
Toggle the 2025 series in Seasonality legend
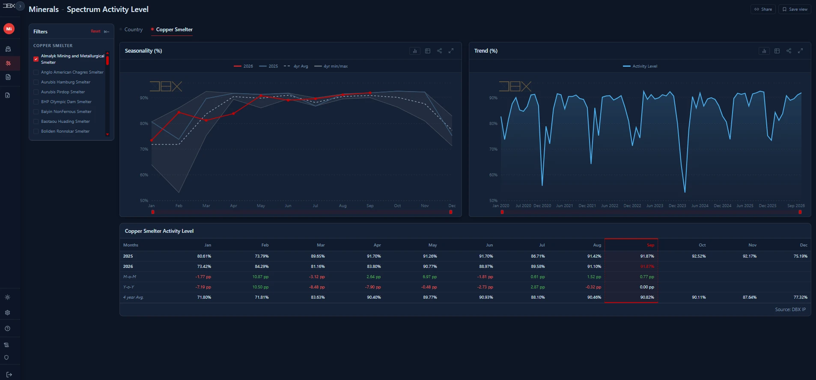click(268, 66)
